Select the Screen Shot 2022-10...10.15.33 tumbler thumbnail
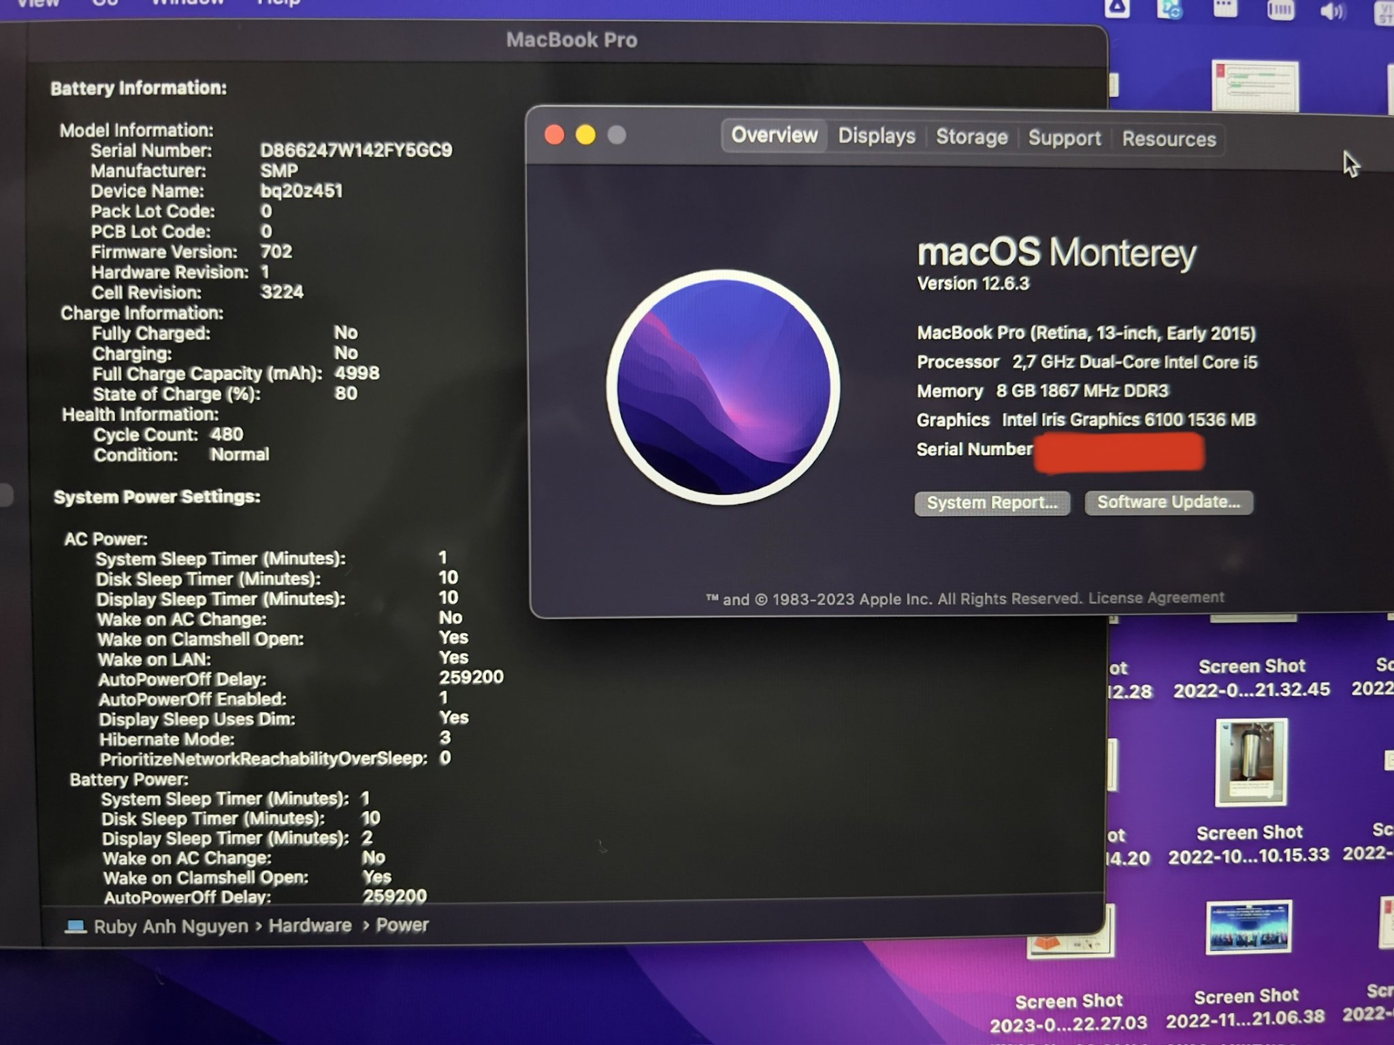The height and width of the screenshot is (1045, 1394). pyautogui.click(x=1250, y=763)
